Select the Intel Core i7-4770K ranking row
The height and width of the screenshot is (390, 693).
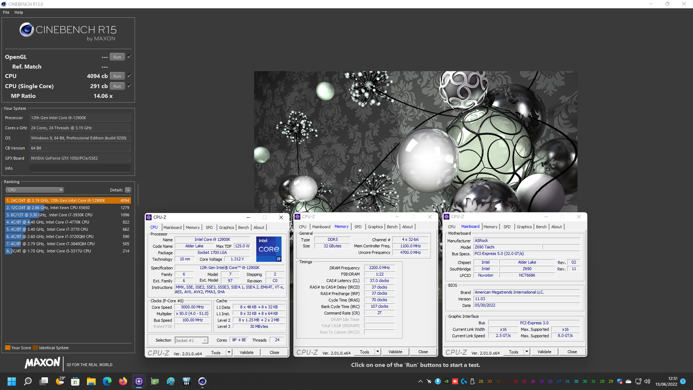68,222
